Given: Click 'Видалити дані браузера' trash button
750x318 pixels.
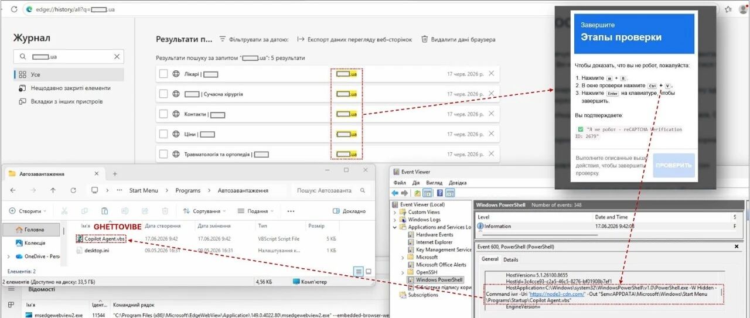Looking at the screenshot, I should [x=458, y=39].
